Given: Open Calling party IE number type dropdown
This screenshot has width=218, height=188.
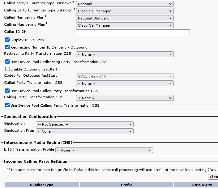Looking at the screenshot, I should point(125,11).
